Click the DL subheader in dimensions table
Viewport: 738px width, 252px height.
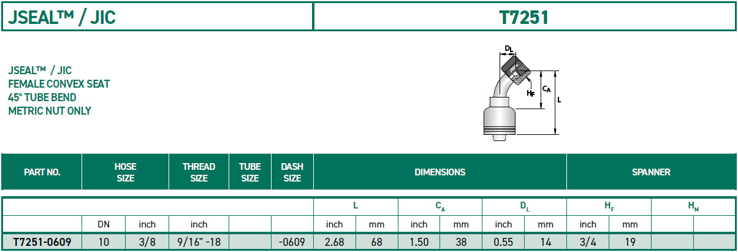coord(525,207)
